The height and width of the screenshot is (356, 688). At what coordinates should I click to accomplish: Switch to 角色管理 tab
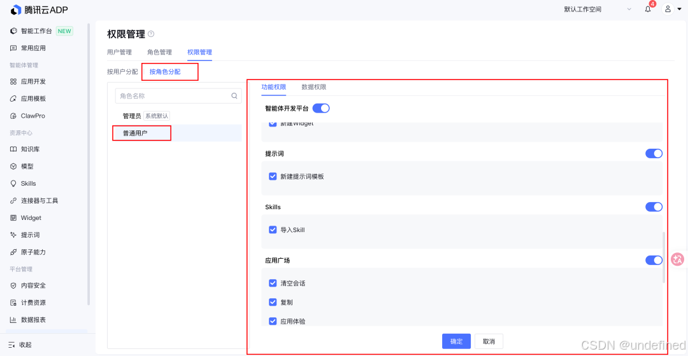(160, 52)
